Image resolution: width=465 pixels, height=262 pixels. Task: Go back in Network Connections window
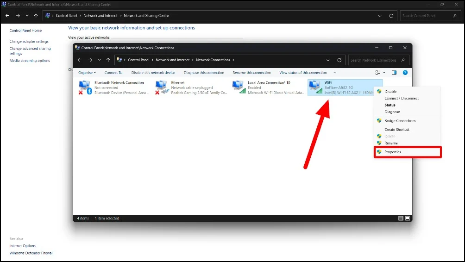click(x=80, y=60)
